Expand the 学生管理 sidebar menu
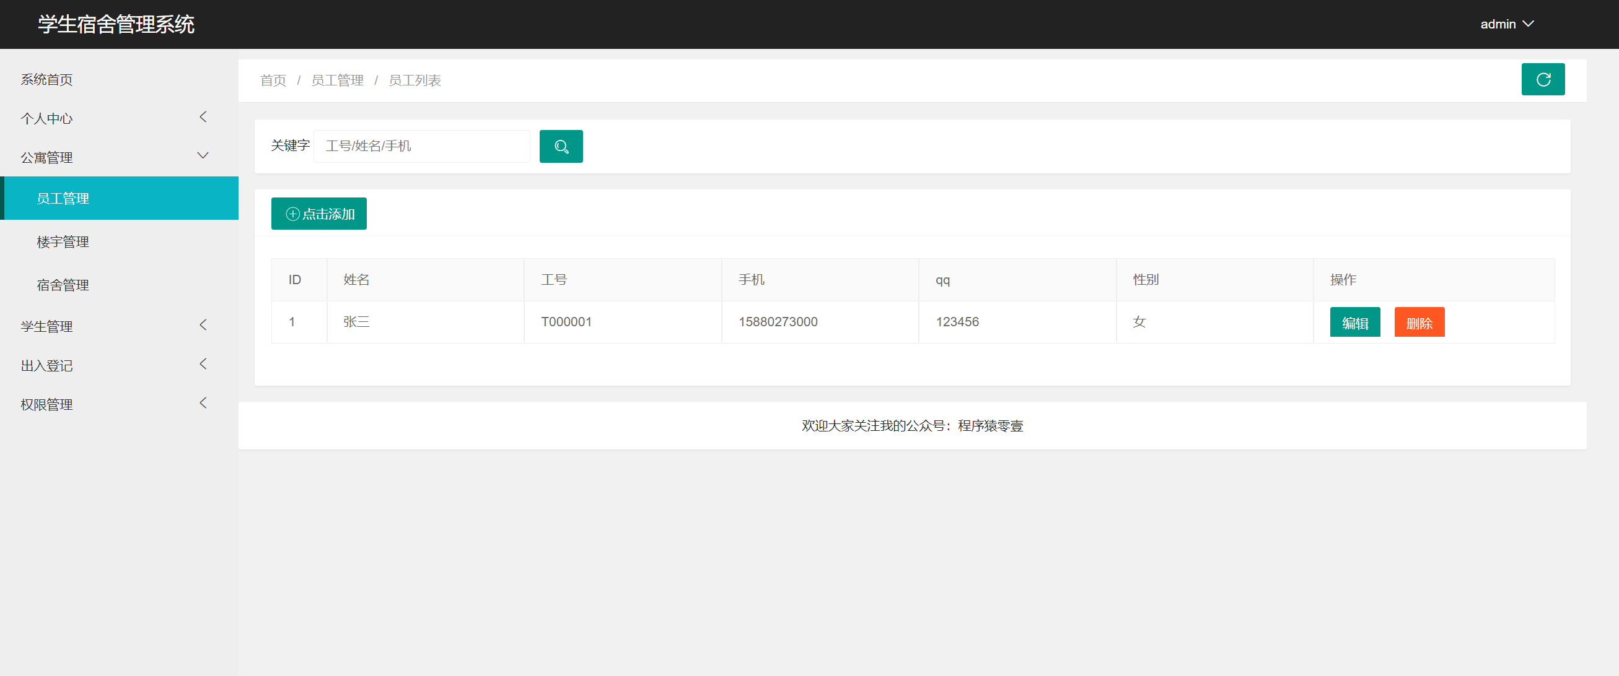This screenshot has height=676, width=1619. (113, 326)
